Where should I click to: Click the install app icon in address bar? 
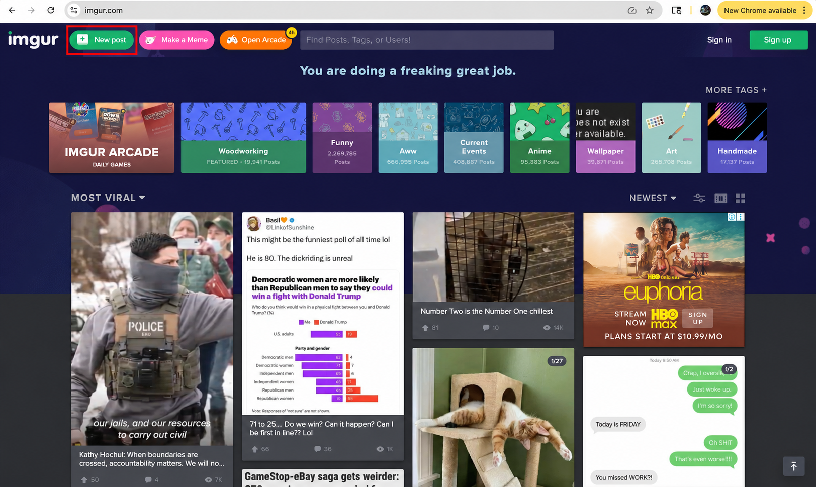pos(632,10)
